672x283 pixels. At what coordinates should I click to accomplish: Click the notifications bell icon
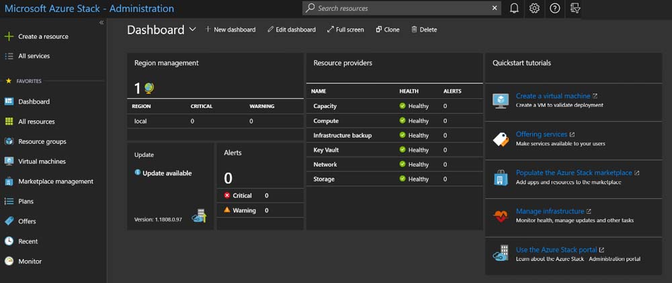pos(514,8)
